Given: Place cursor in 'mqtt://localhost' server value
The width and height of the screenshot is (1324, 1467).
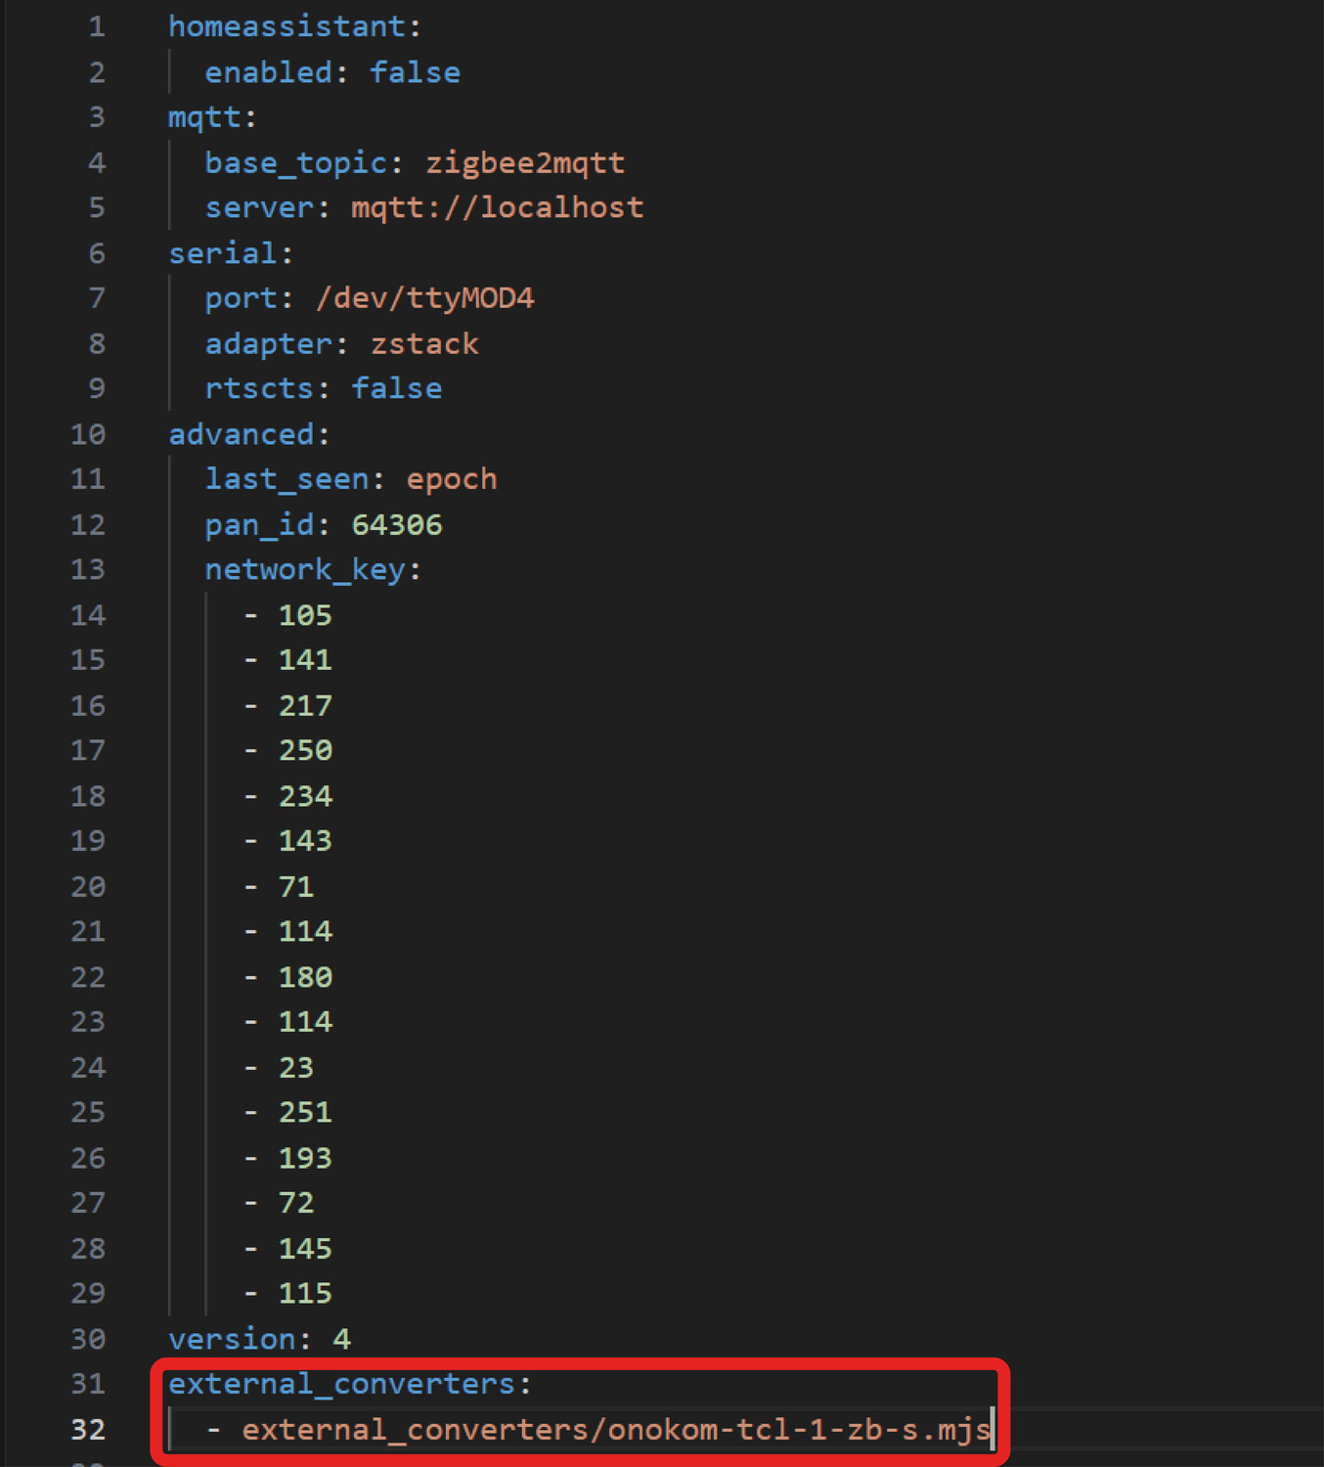Looking at the screenshot, I should click(x=497, y=207).
